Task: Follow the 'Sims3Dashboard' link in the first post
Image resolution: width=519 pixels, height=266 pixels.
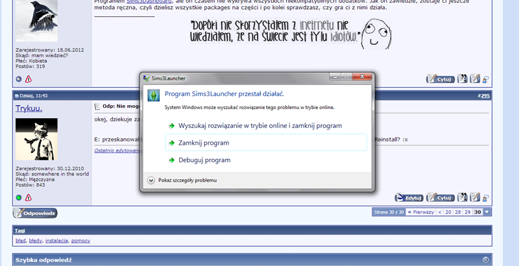Action: pos(149,2)
